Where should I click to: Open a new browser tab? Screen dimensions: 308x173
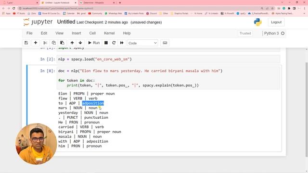click(120, 3)
